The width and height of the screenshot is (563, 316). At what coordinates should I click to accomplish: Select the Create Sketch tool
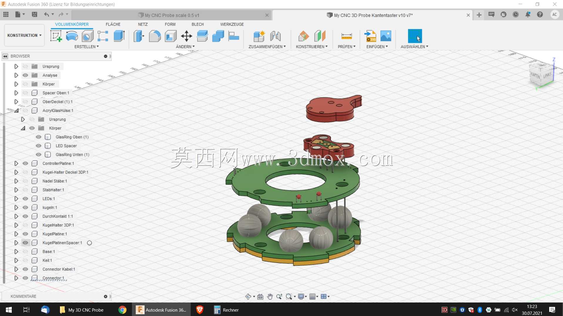coord(56,36)
